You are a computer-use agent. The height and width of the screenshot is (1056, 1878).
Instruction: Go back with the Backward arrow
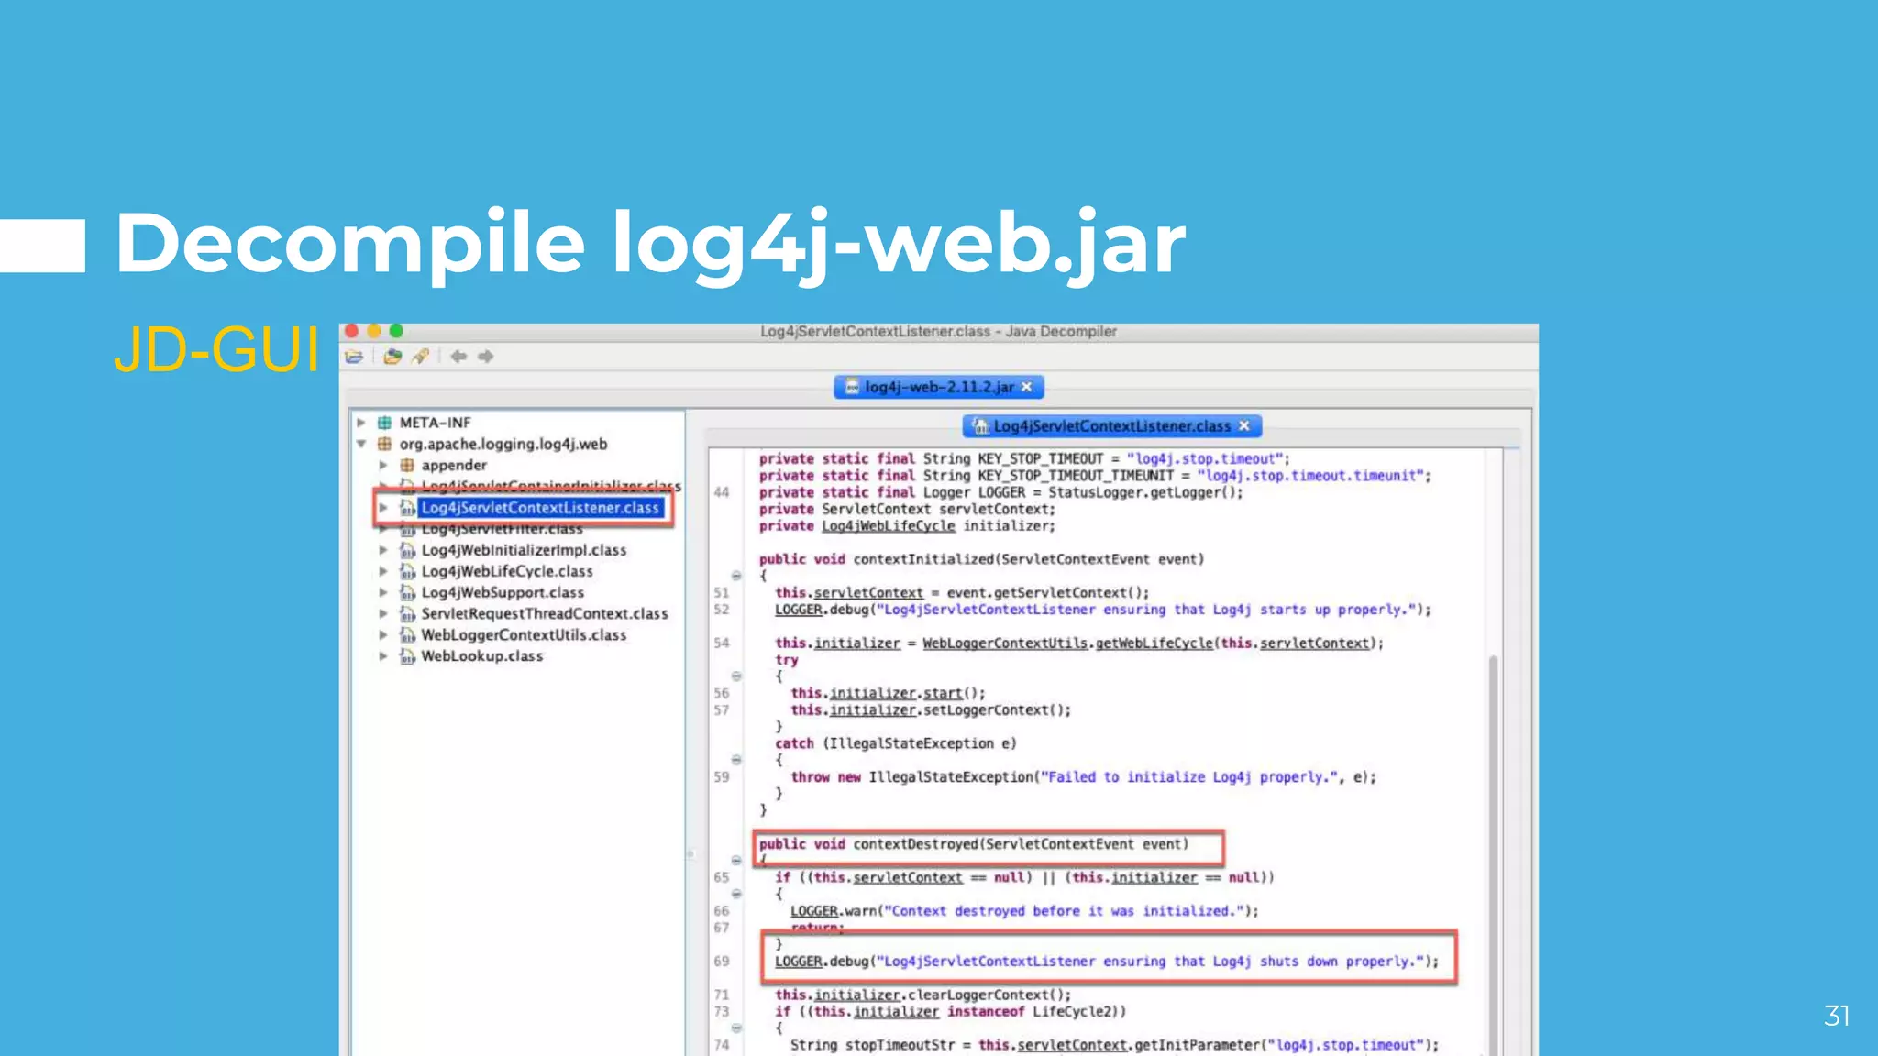(458, 357)
